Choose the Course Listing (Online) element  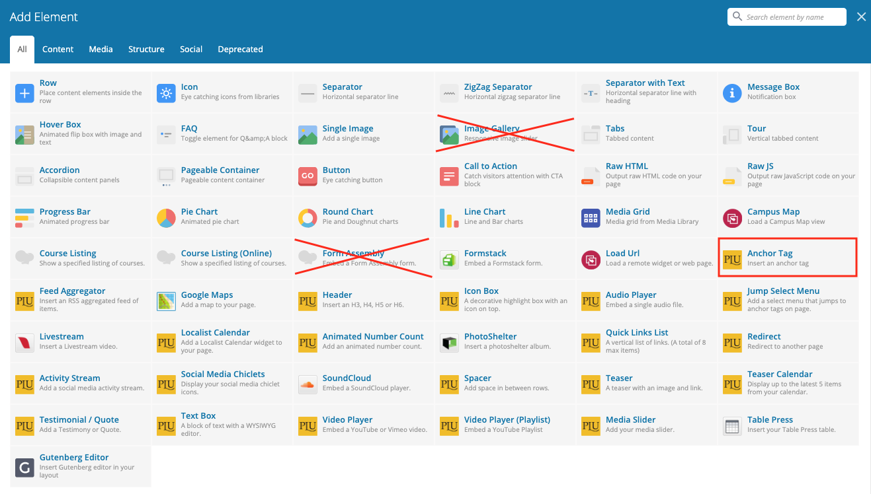pyautogui.click(x=222, y=260)
